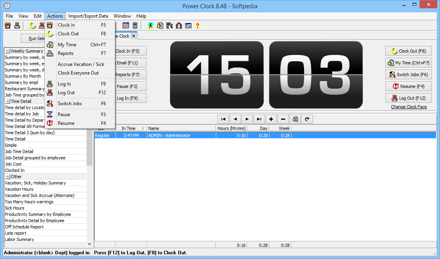Image resolution: width=440 pixels, height=259 pixels.
Task: Open the Help menu
Action: [141, 16]
